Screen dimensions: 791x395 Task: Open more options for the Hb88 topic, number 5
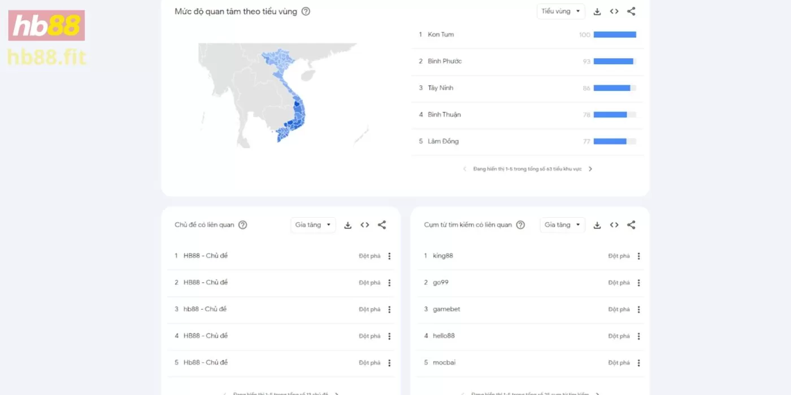click(389, 363)
